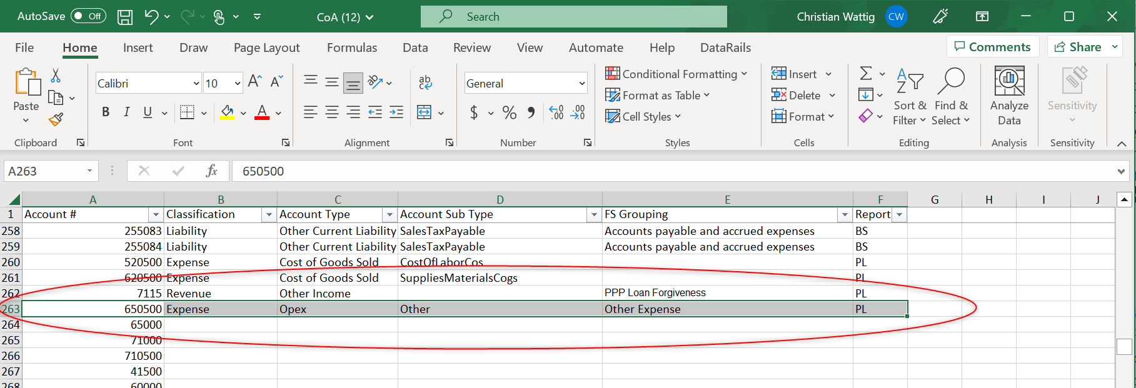The width and height of the screenshot is (1136, 388).
Task: Open the General number format dropdown
Action: click(582, 83)
